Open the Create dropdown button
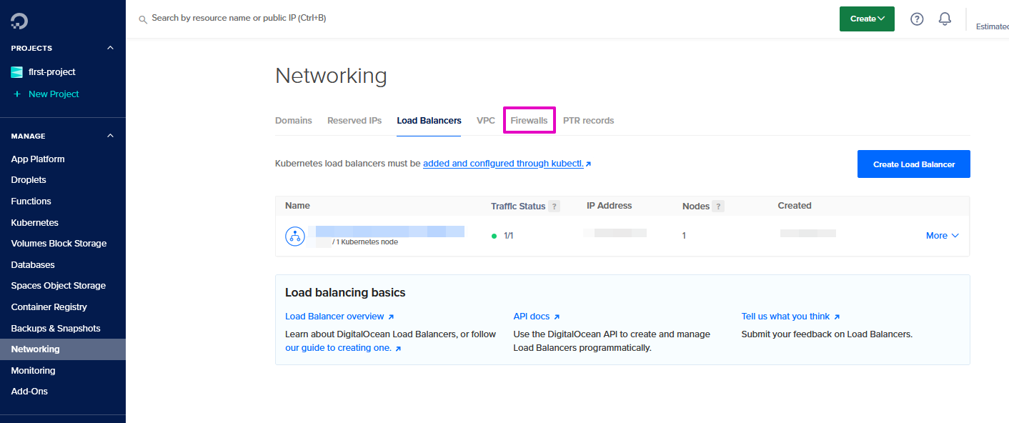Screen dimensions: 1009x423 [867, 19]
